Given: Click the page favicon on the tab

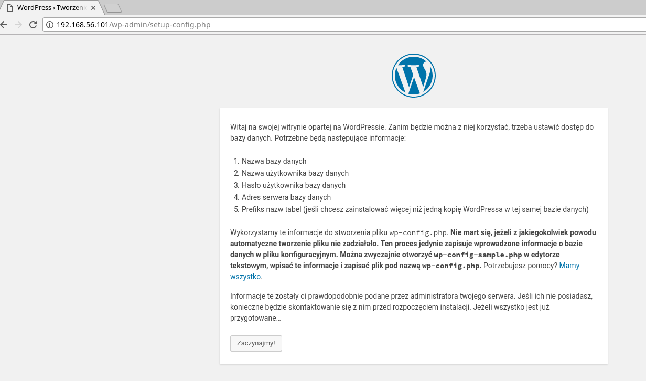Looking at the screenshot, I should tap(9, 8).
